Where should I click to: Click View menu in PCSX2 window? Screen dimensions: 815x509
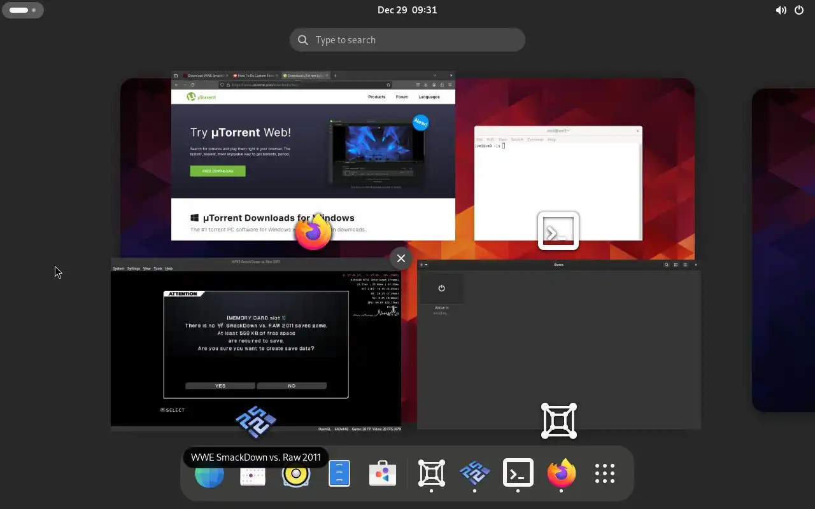click(147, 268)
